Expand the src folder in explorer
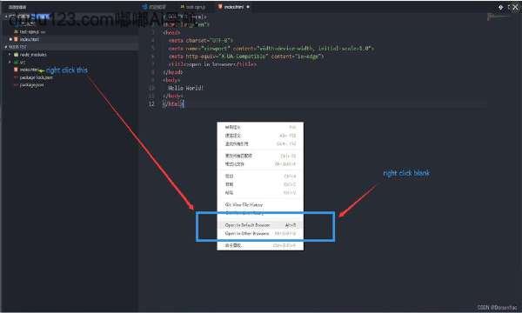 [19, 63]
